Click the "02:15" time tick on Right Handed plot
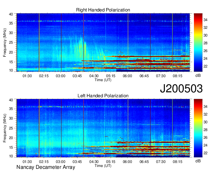Screen dimensions: 211x171 [44, 76]
